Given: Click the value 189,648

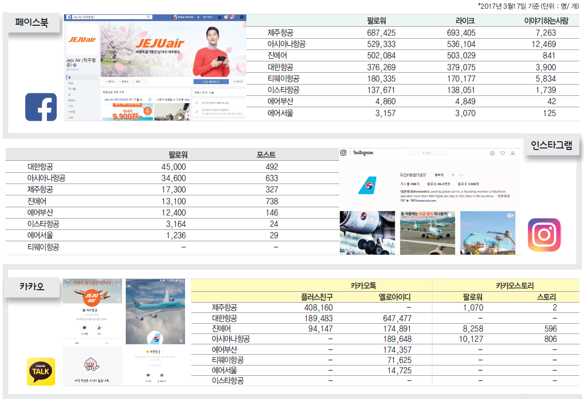Looking at the screenshot, I should pos(397,339).
